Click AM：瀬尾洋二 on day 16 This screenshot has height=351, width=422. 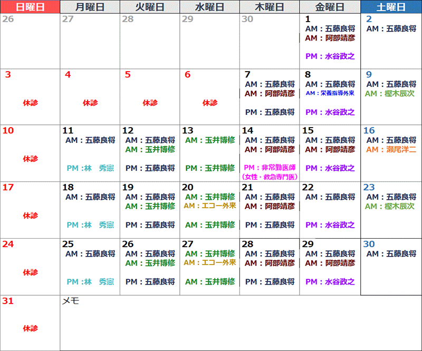pyautogui.click(x=391, y=149)
